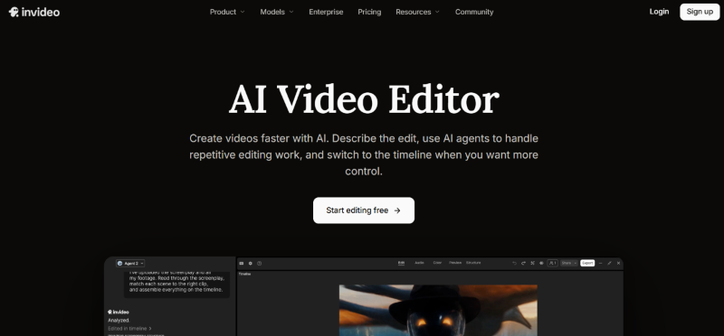Click the Sign up button
Viewport: 724px width, 336px height.
(x=700, y=12)
